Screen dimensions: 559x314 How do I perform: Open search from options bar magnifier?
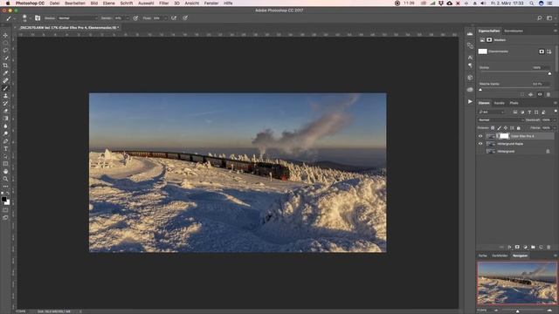540,18
